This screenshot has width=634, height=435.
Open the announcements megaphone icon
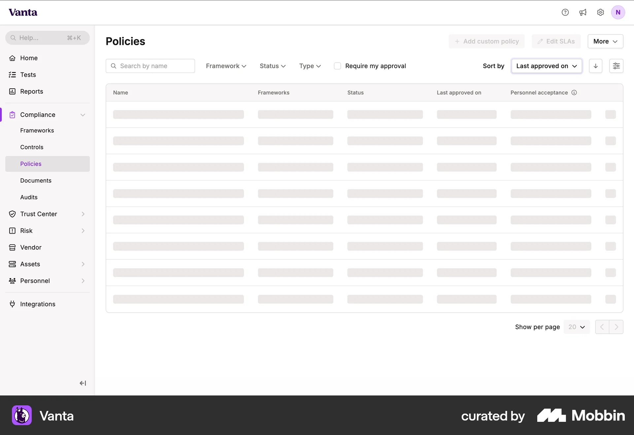(x=583, y=12)
